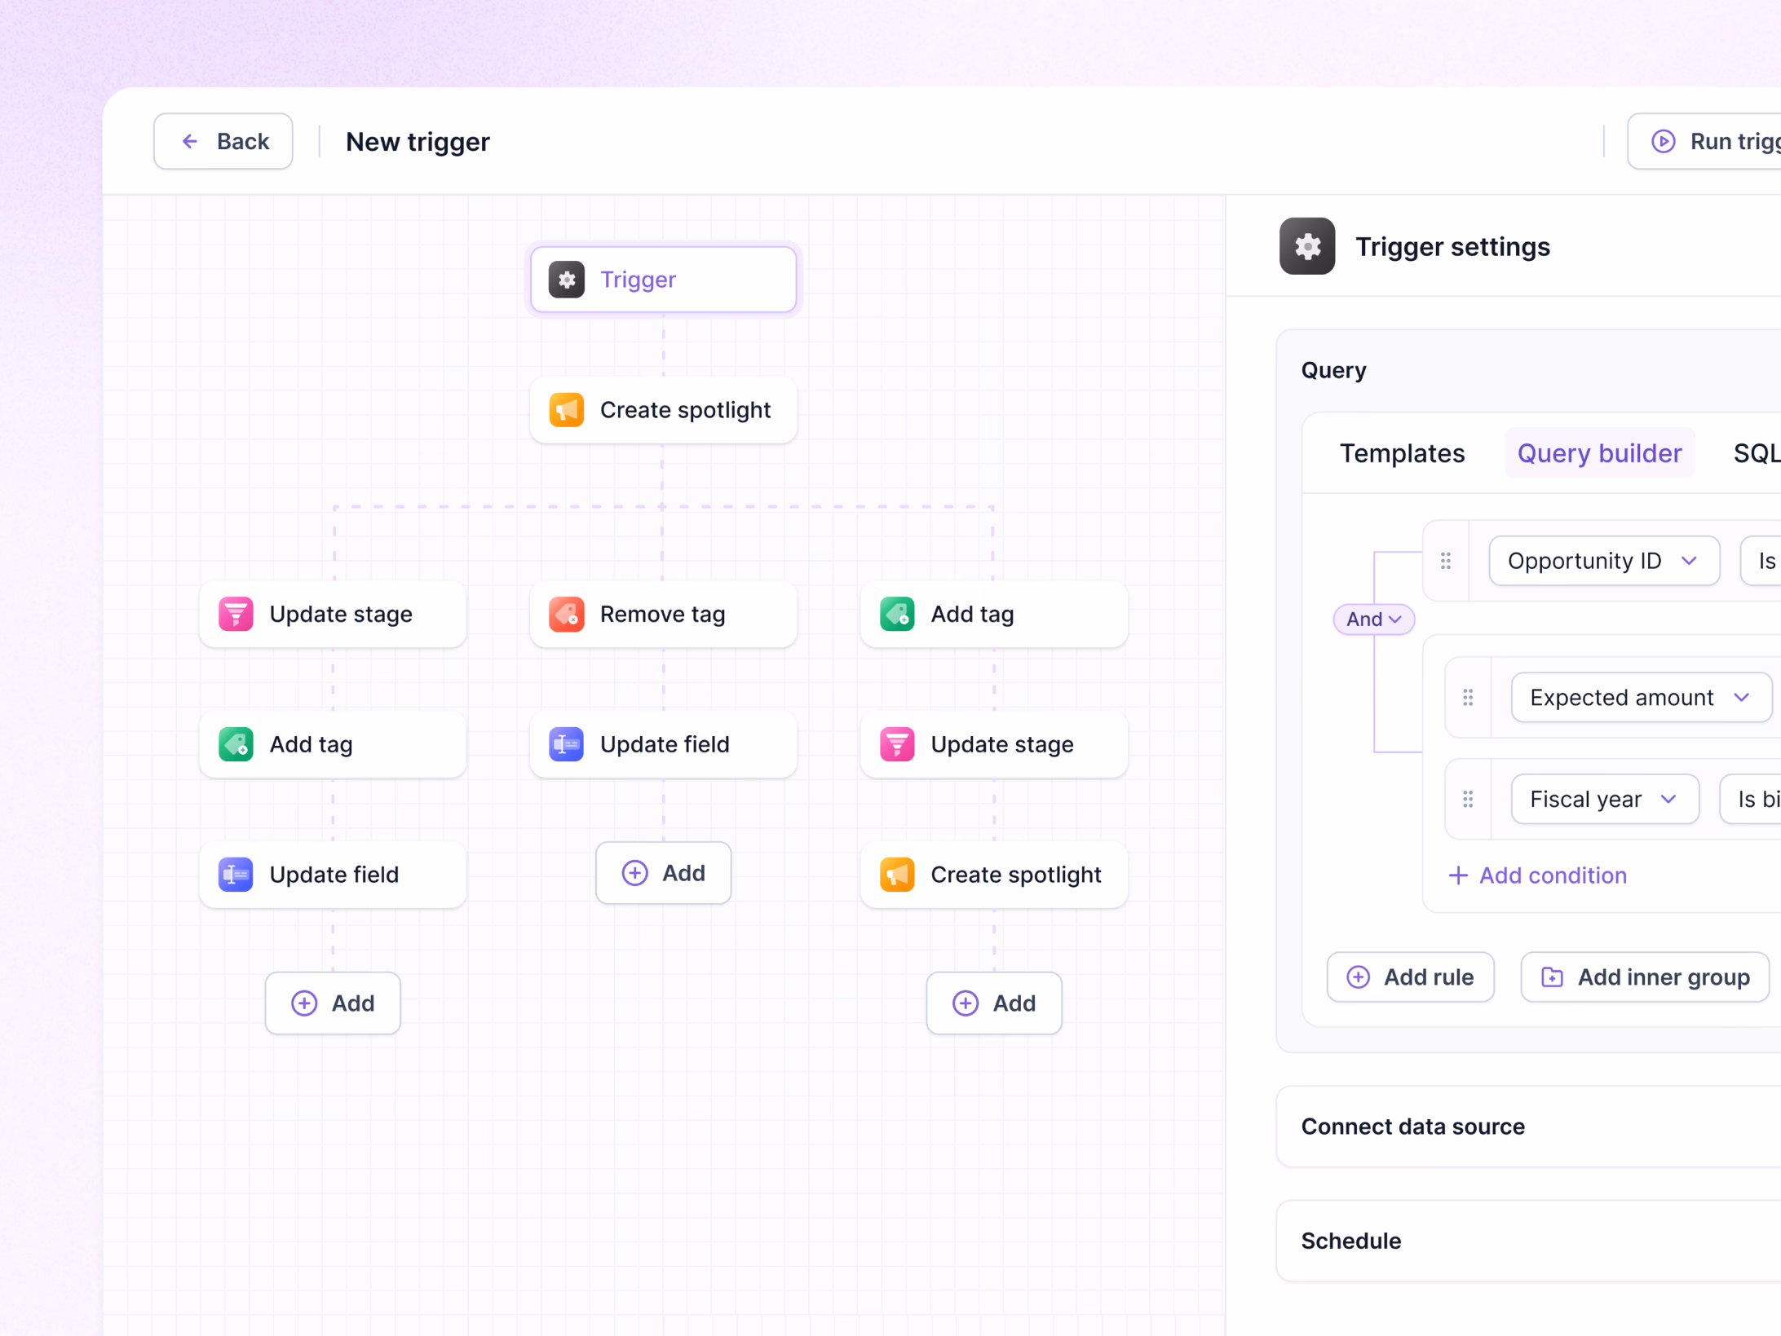Click the drag handle beside Expected amount
This screenshot has height=1336, width=1781.
tap(1468, 698)
